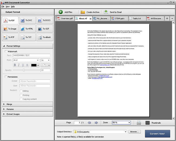Pick the To RTF output format
176x141 pixels.
coord(10,37)
